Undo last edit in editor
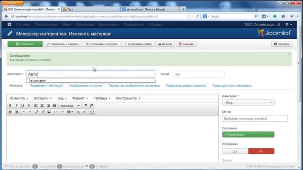 24,112
